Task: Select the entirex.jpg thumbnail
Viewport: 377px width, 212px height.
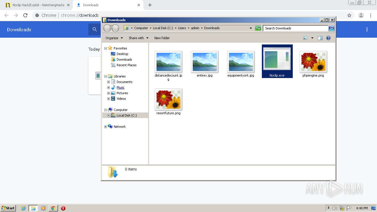Action: click(x=205, y=62)
